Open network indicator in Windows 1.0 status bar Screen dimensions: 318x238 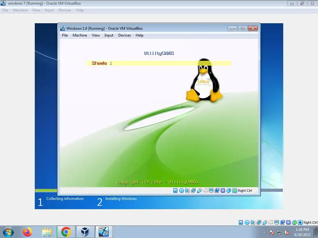(x=193, y=191)
